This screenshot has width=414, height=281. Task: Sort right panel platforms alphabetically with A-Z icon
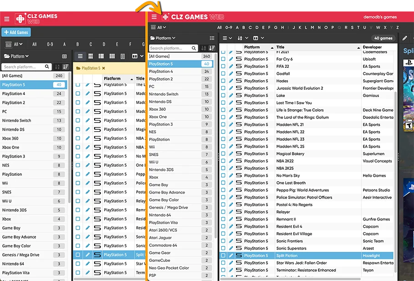[x=203, y=48]
